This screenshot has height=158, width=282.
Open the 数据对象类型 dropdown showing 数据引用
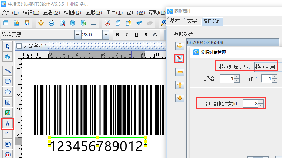click(265, 67)
